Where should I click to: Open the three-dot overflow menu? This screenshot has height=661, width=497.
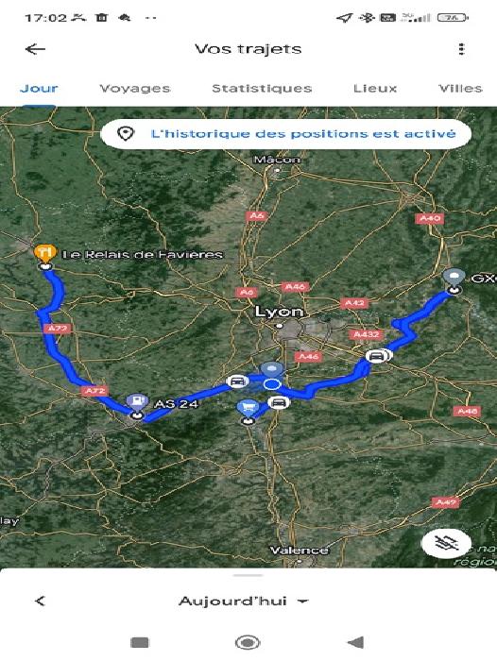pyautogui.click(x=461, y=49)
